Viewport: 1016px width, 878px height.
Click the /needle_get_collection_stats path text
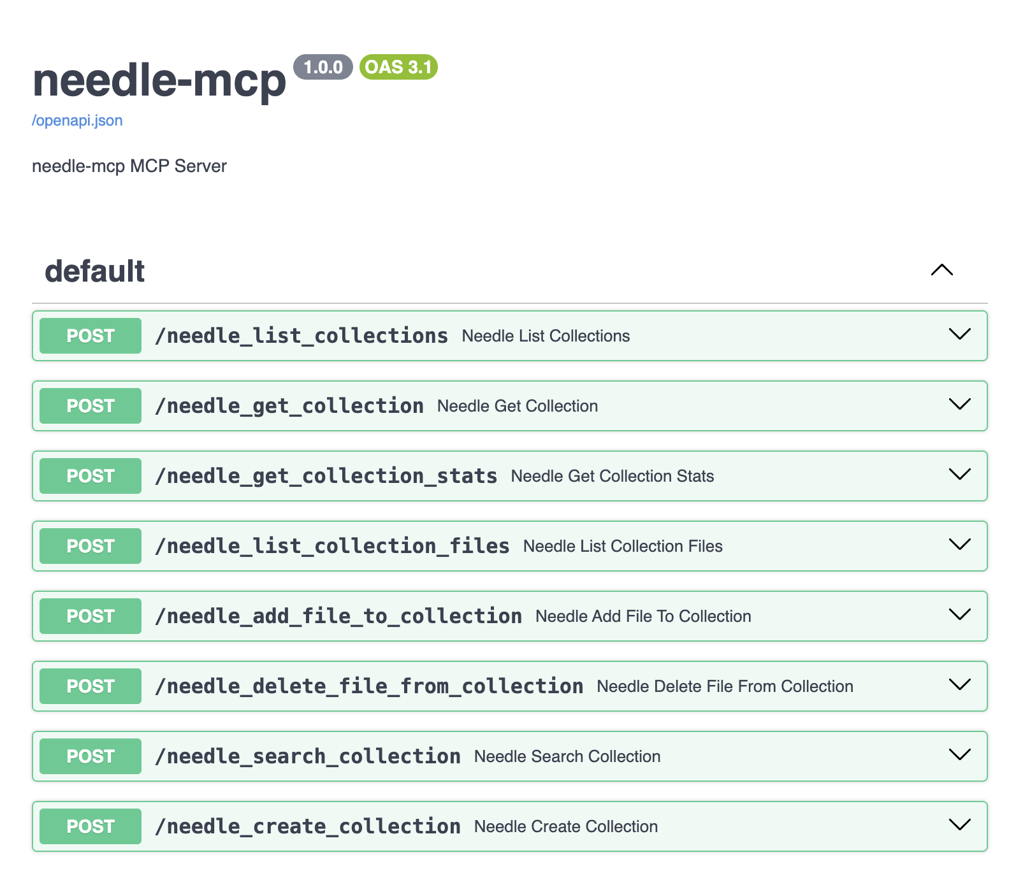[x=326, y=476]
